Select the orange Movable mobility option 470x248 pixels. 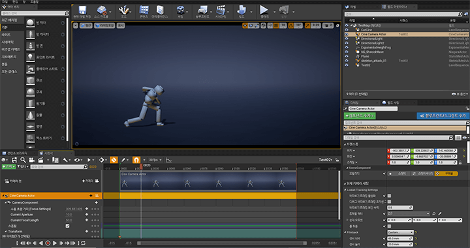[x=446, y=174]
